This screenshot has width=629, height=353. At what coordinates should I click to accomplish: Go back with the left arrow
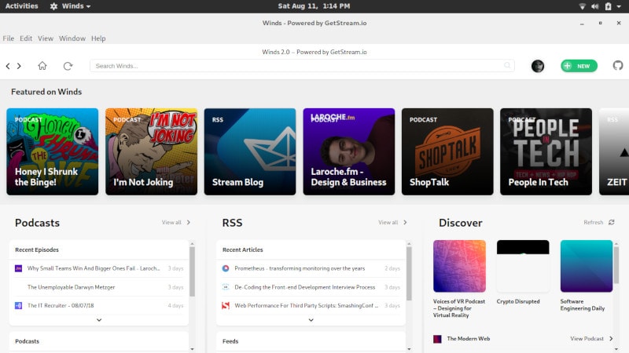[x=8, y=66]
